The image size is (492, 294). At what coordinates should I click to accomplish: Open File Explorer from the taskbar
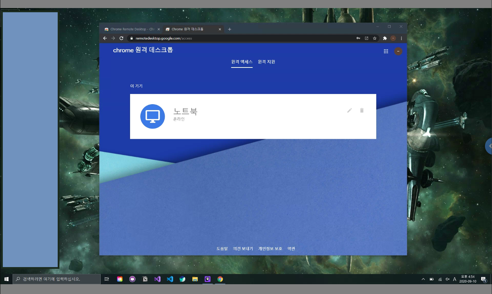click(195, 279)
